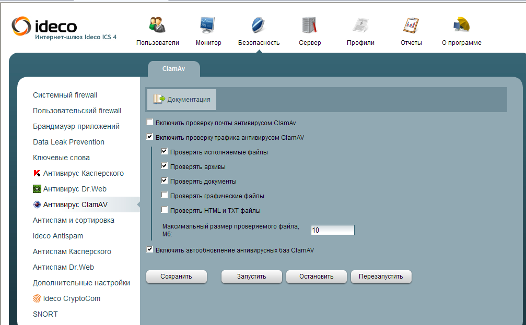
Task: Click the Запустить button
Action: click(x=252, y=277)
